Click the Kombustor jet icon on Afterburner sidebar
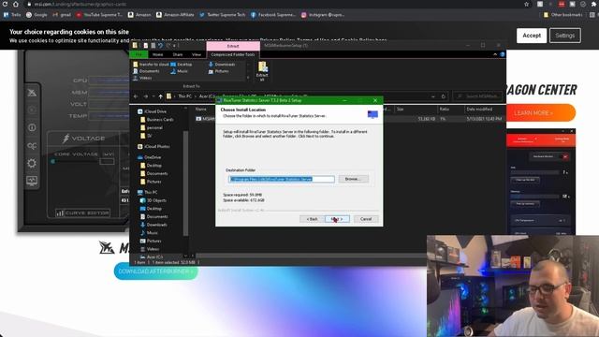 click(x=32, y=93)
